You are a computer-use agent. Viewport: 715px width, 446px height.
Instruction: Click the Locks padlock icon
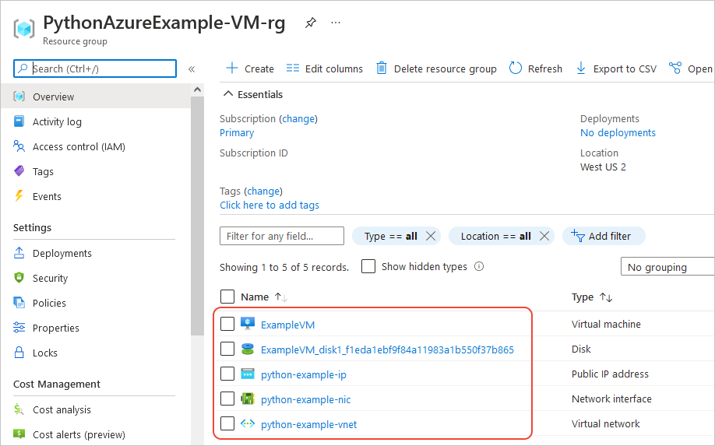coord(19,353)
